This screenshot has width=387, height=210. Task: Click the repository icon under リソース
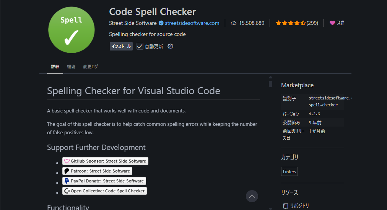[x=286, y=206]
